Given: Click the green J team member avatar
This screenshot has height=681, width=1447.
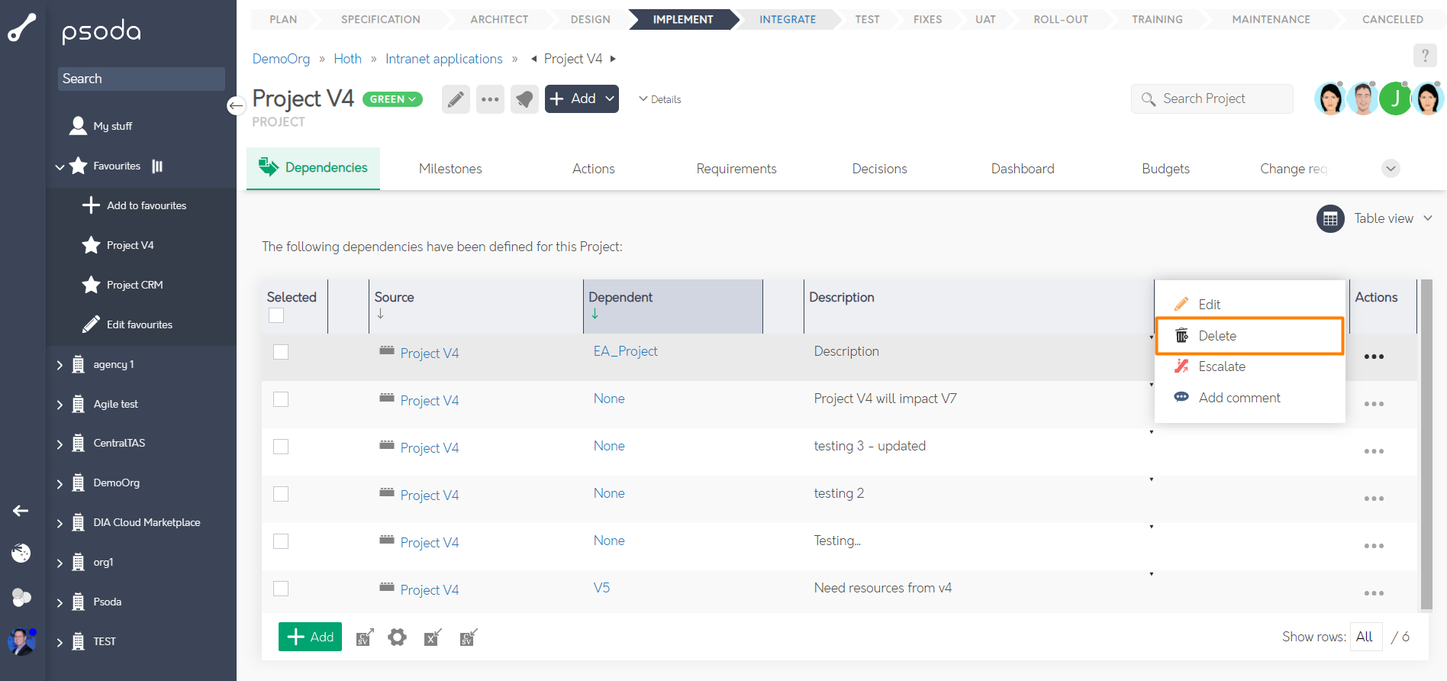Looking at the screenshot, I should point(1395,98).
